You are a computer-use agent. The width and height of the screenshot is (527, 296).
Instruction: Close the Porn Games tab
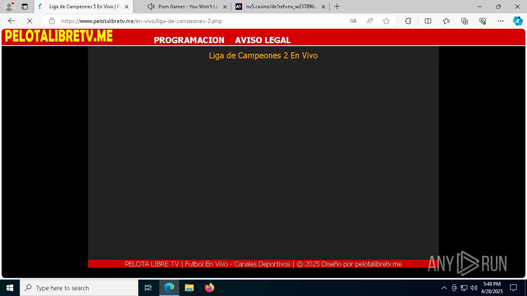pyautogui.click(x=225, y=7)
